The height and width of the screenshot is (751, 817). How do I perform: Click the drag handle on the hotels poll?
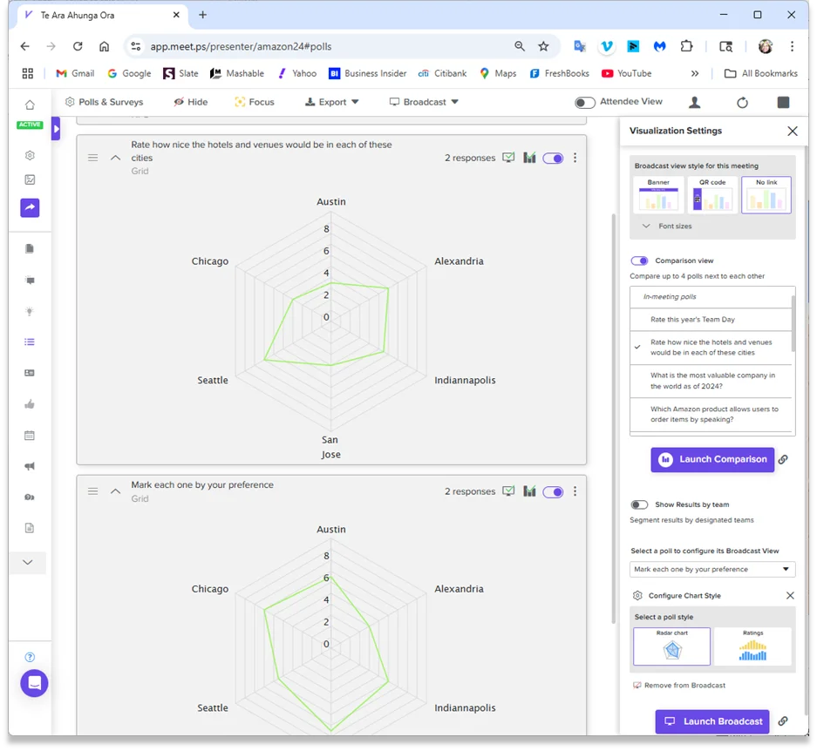click(92, 158)
